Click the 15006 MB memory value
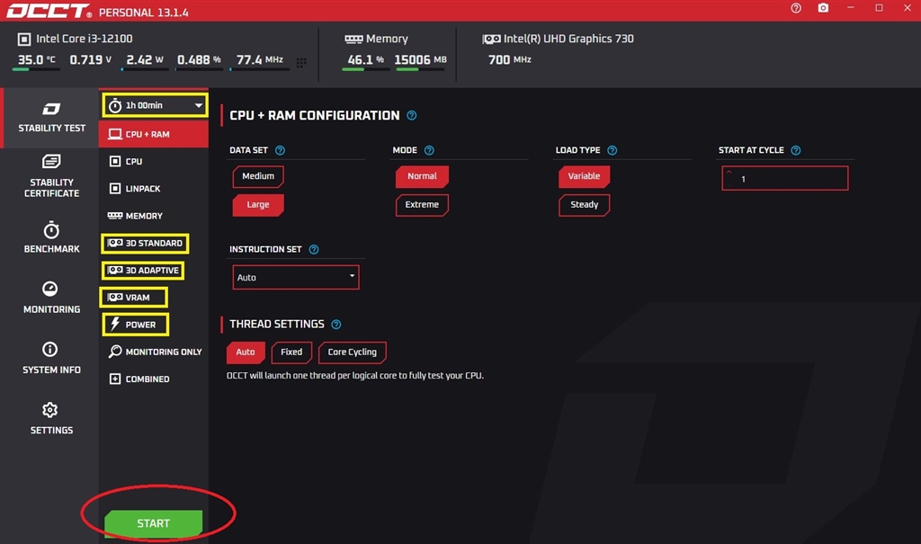The width and height of the screenshot is (921, 544). click(420, 60)
